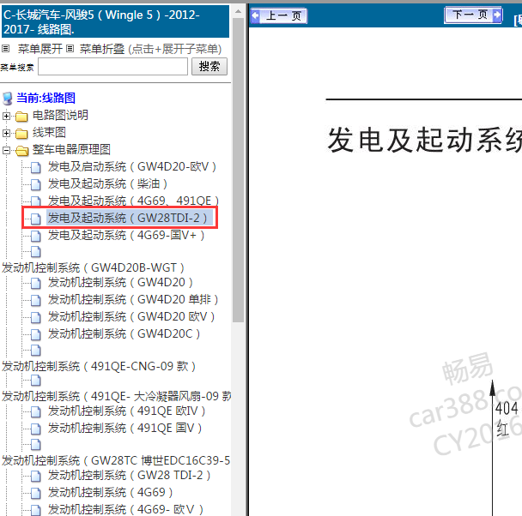This screenshot has width=522, height=516.
Task: Open 发动机控制系统（GW28 TDI-2）entry
Action: [130, 476]
